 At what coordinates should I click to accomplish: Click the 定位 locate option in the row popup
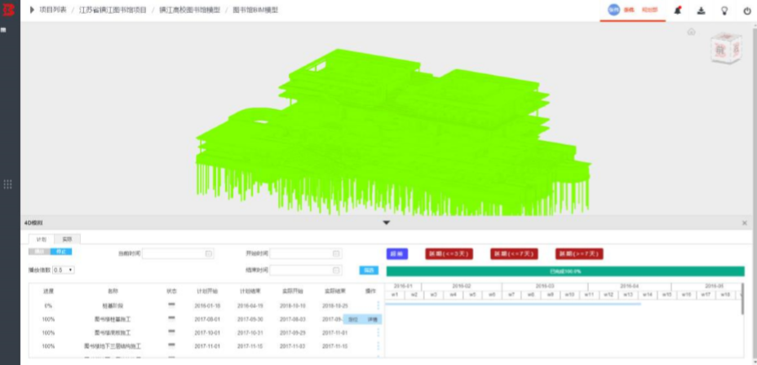[x=353, y=319]
